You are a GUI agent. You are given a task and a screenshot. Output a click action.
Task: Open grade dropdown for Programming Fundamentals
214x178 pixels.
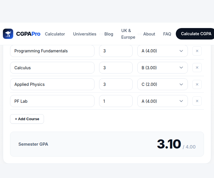pyautogui.click(x=162, y=51)
